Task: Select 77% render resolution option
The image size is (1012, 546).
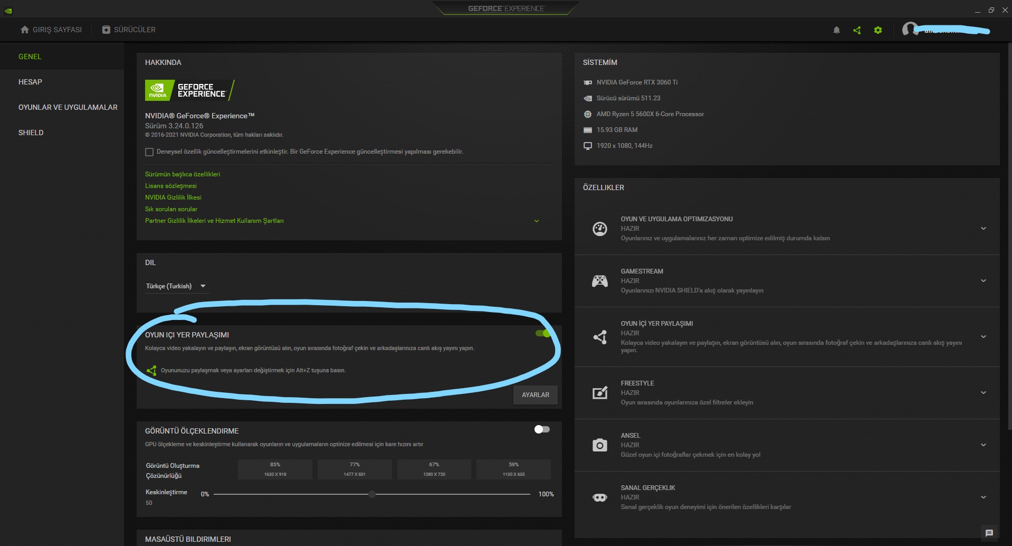Action: click(355, 469)
